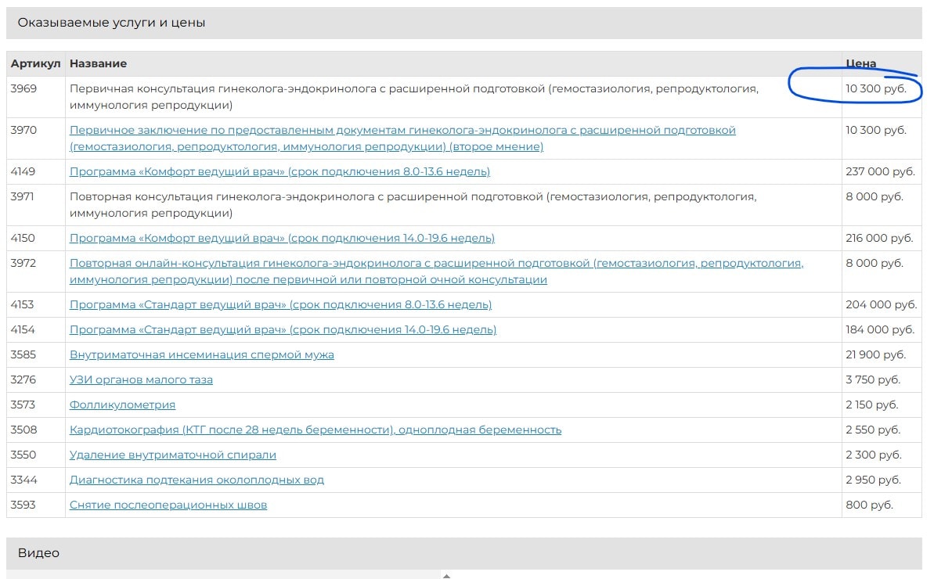Click the 21 900 руб. price
The width and height of the screenshot is (934, 579).
click(x=875, y=354)
